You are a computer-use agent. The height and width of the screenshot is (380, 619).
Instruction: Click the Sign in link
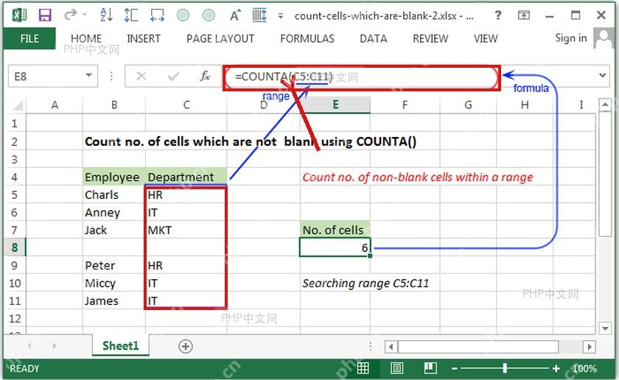coord(571,38)
